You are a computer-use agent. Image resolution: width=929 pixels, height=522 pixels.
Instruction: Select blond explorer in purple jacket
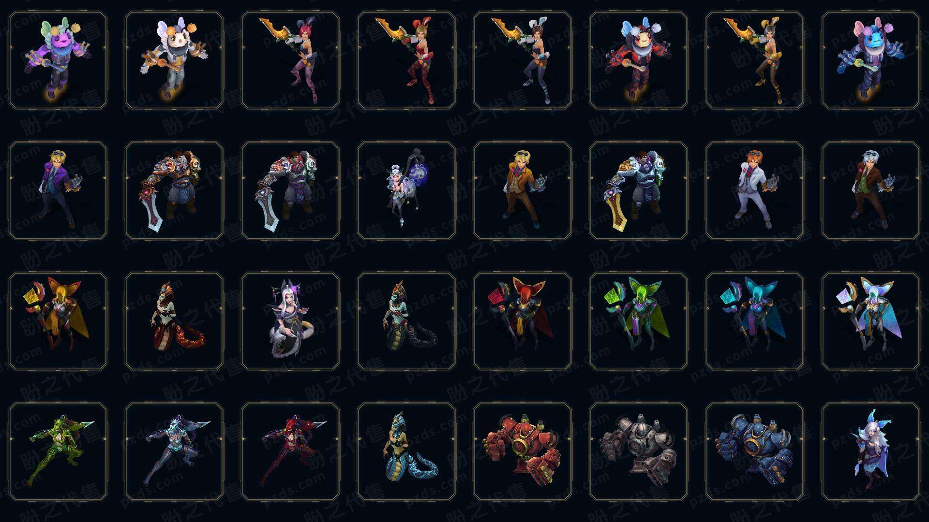tap(58, 190)
